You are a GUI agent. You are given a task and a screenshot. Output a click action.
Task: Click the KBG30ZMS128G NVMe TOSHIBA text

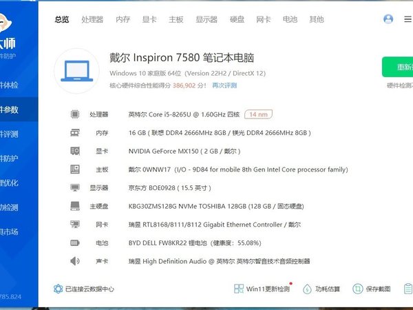point(216,206)
